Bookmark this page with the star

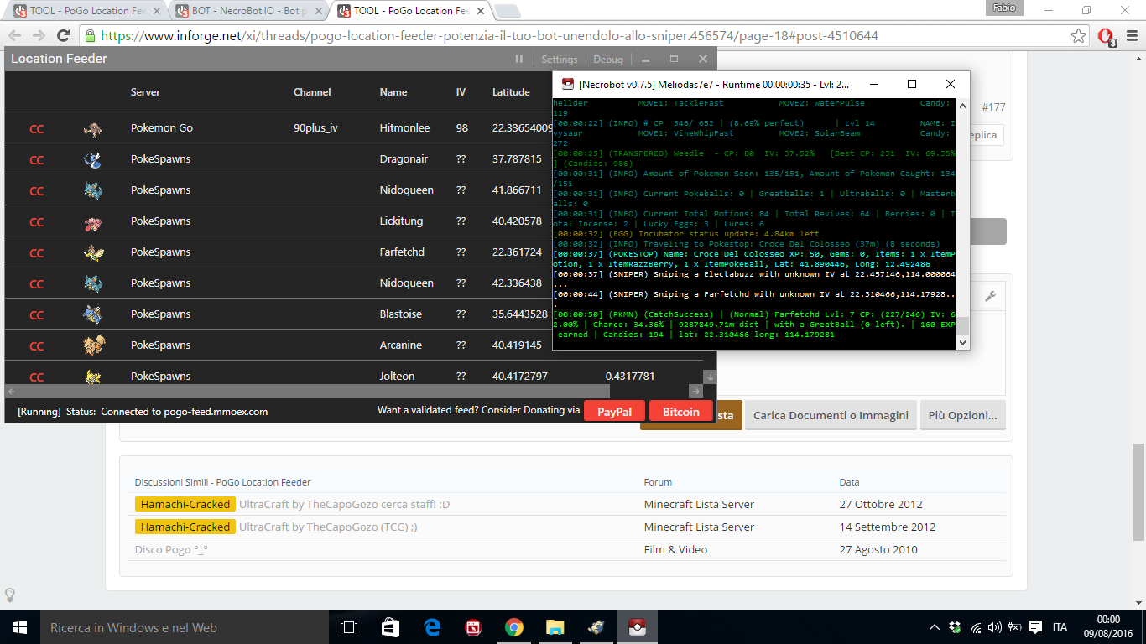tap(1079, 36)
